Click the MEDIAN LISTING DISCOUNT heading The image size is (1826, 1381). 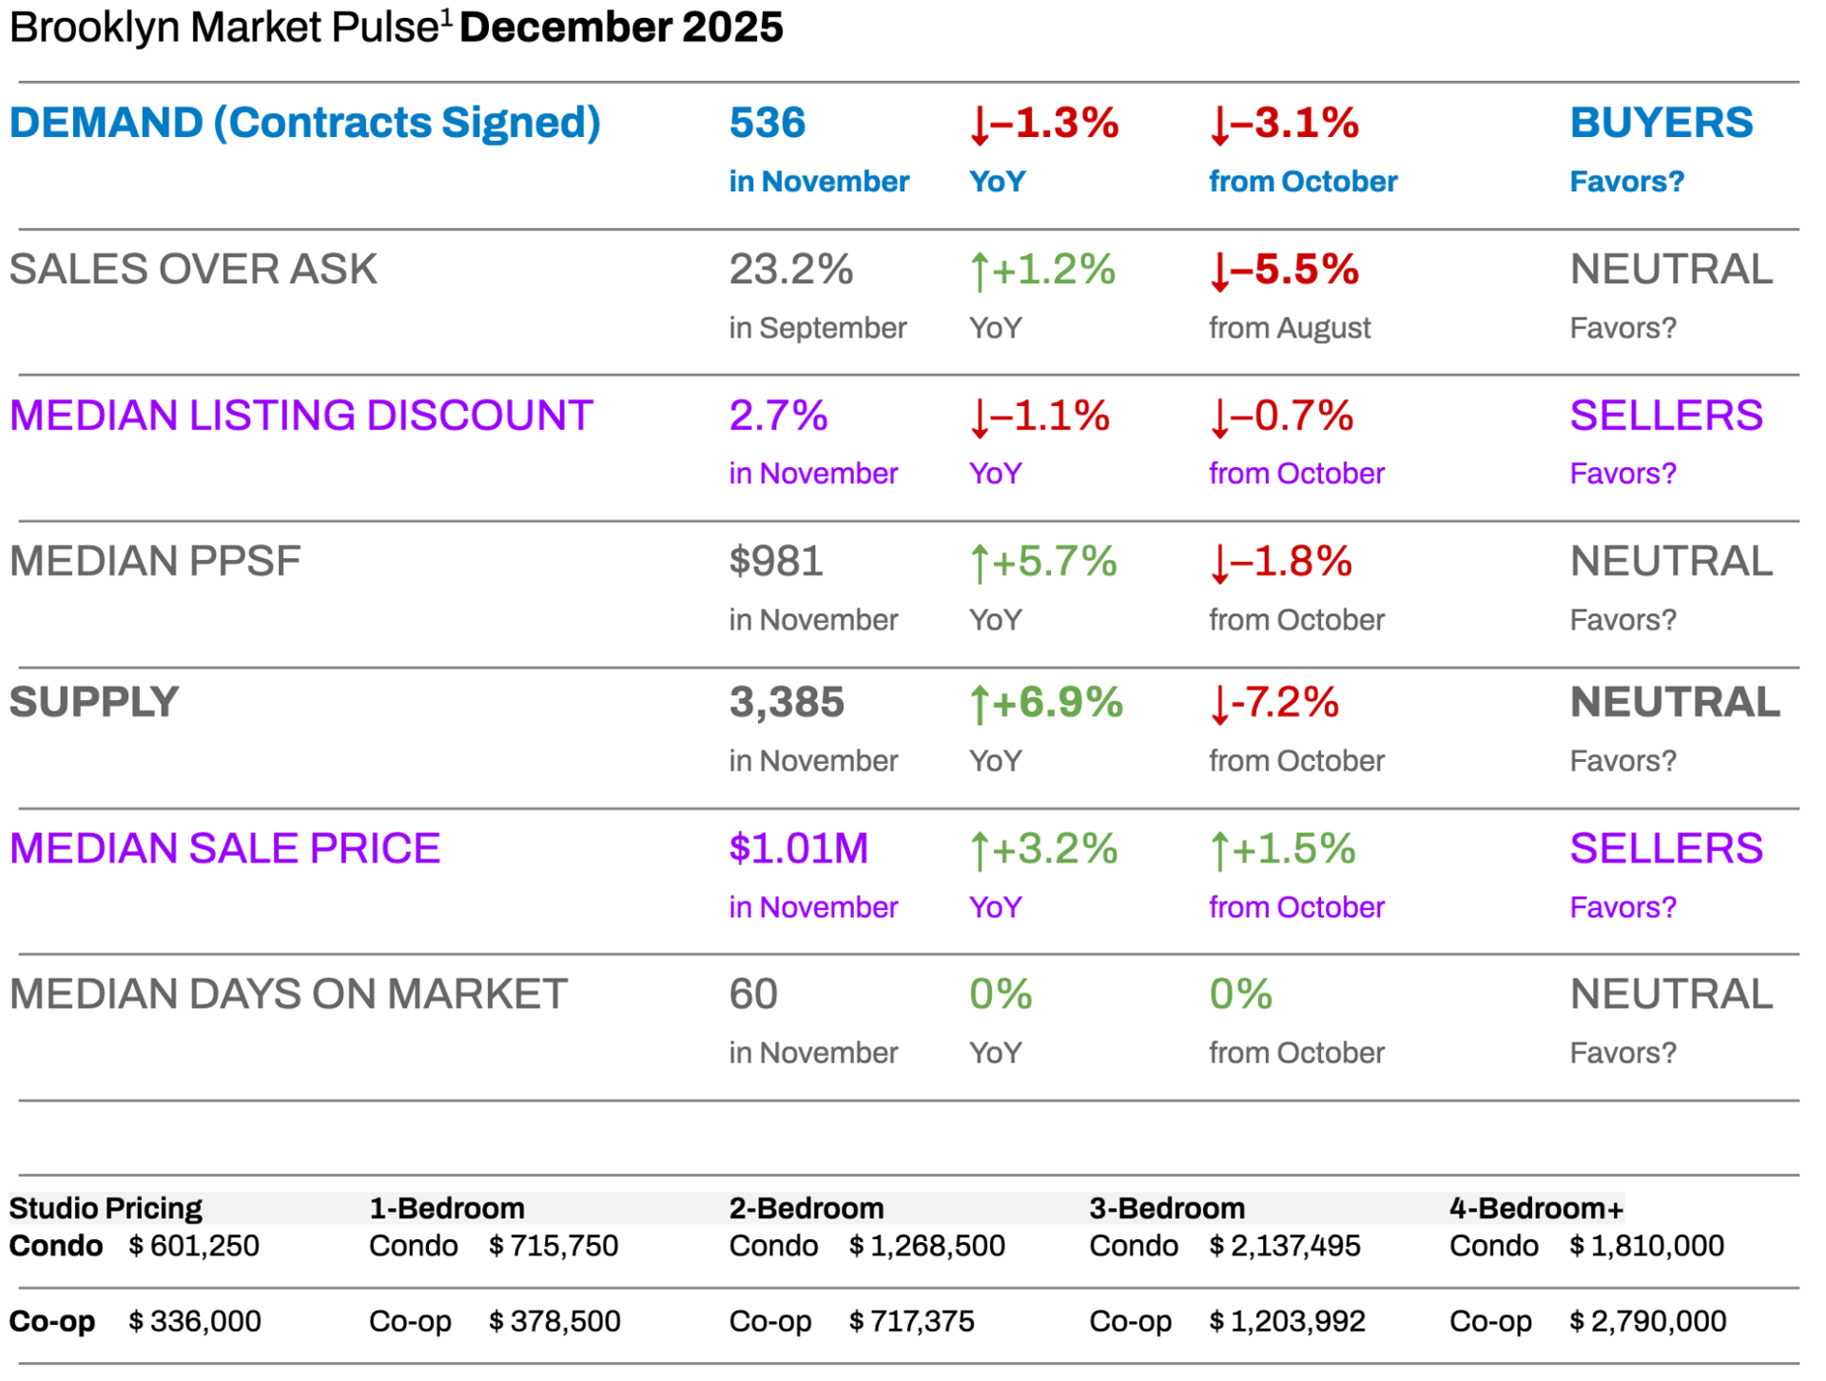click(301, 416)
